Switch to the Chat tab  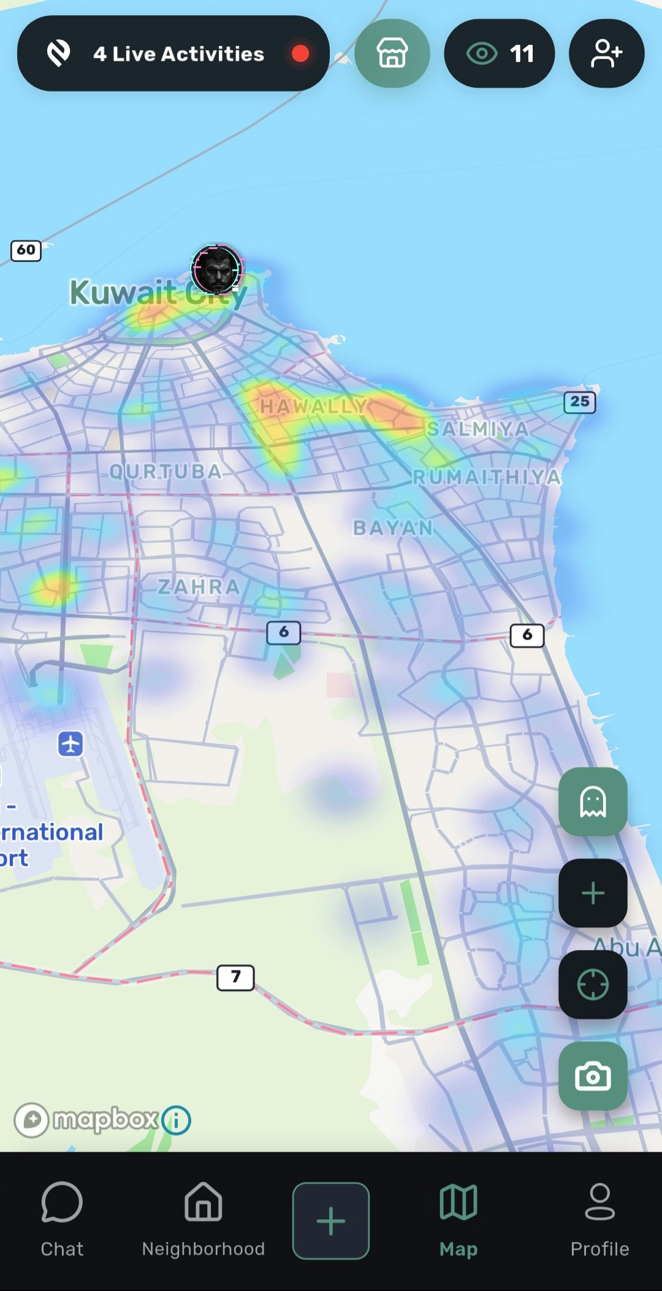pos(62,1220)
